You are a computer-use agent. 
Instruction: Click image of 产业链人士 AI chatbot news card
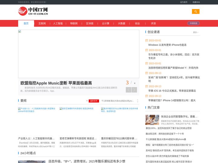(37, 121)
